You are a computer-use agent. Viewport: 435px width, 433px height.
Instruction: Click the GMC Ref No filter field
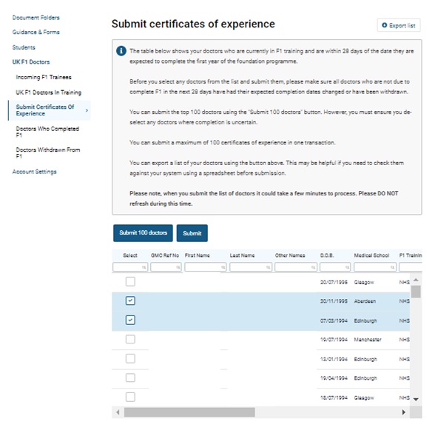[x=166, y=267]
